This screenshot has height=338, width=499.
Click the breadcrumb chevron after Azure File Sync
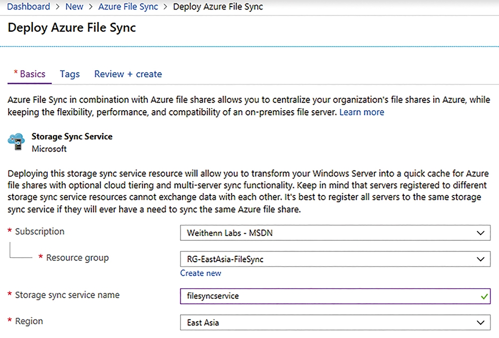[x=165, y=6]
